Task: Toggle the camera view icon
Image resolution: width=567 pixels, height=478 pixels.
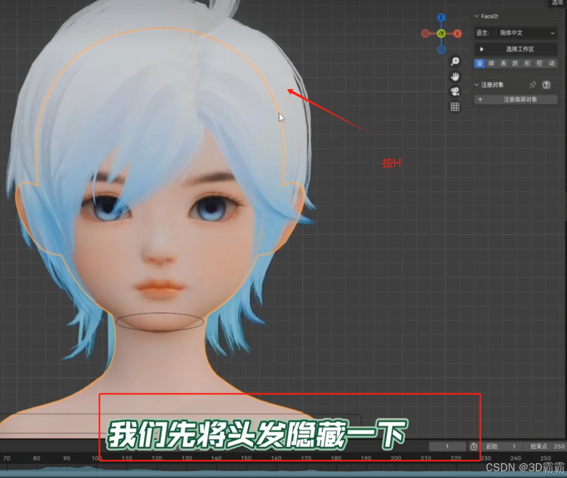Action: tap(455, 91)
